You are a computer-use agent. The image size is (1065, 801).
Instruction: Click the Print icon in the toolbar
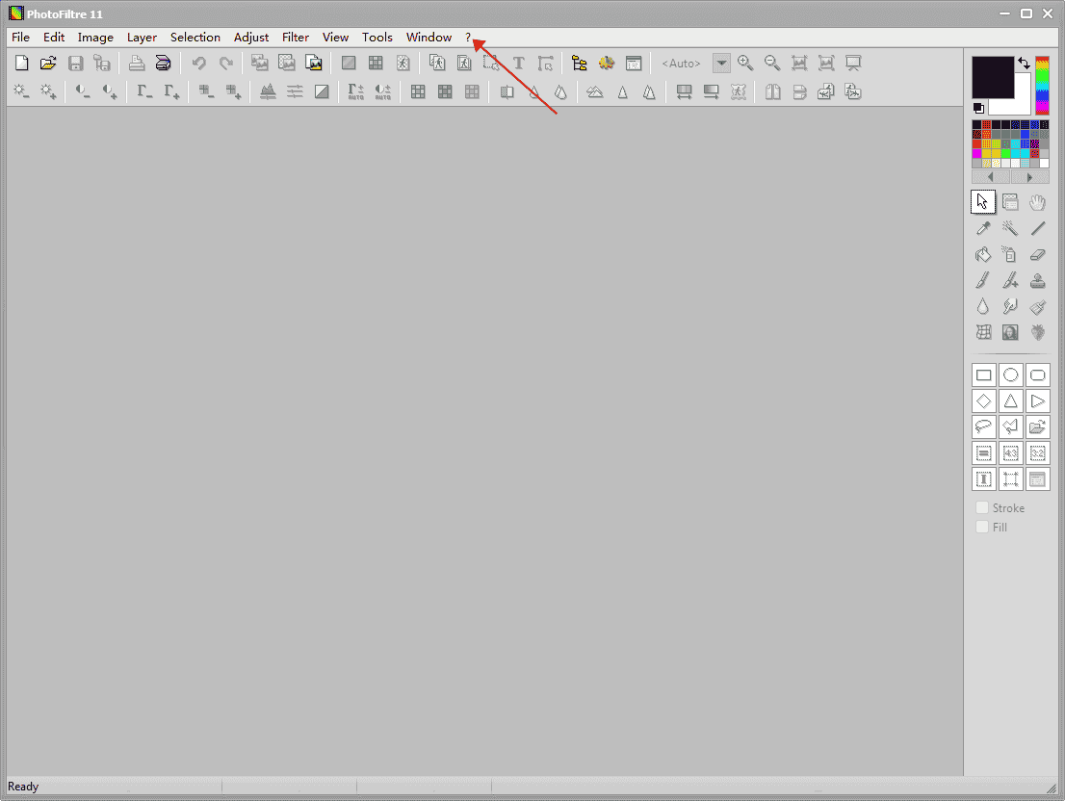137,64
